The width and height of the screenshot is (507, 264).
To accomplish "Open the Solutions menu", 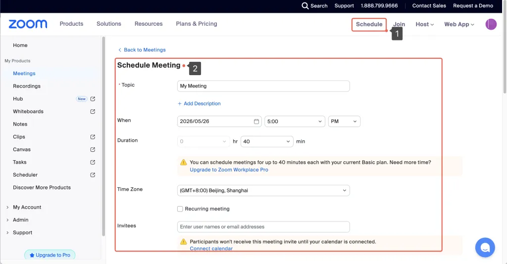I will click(108, 24).
